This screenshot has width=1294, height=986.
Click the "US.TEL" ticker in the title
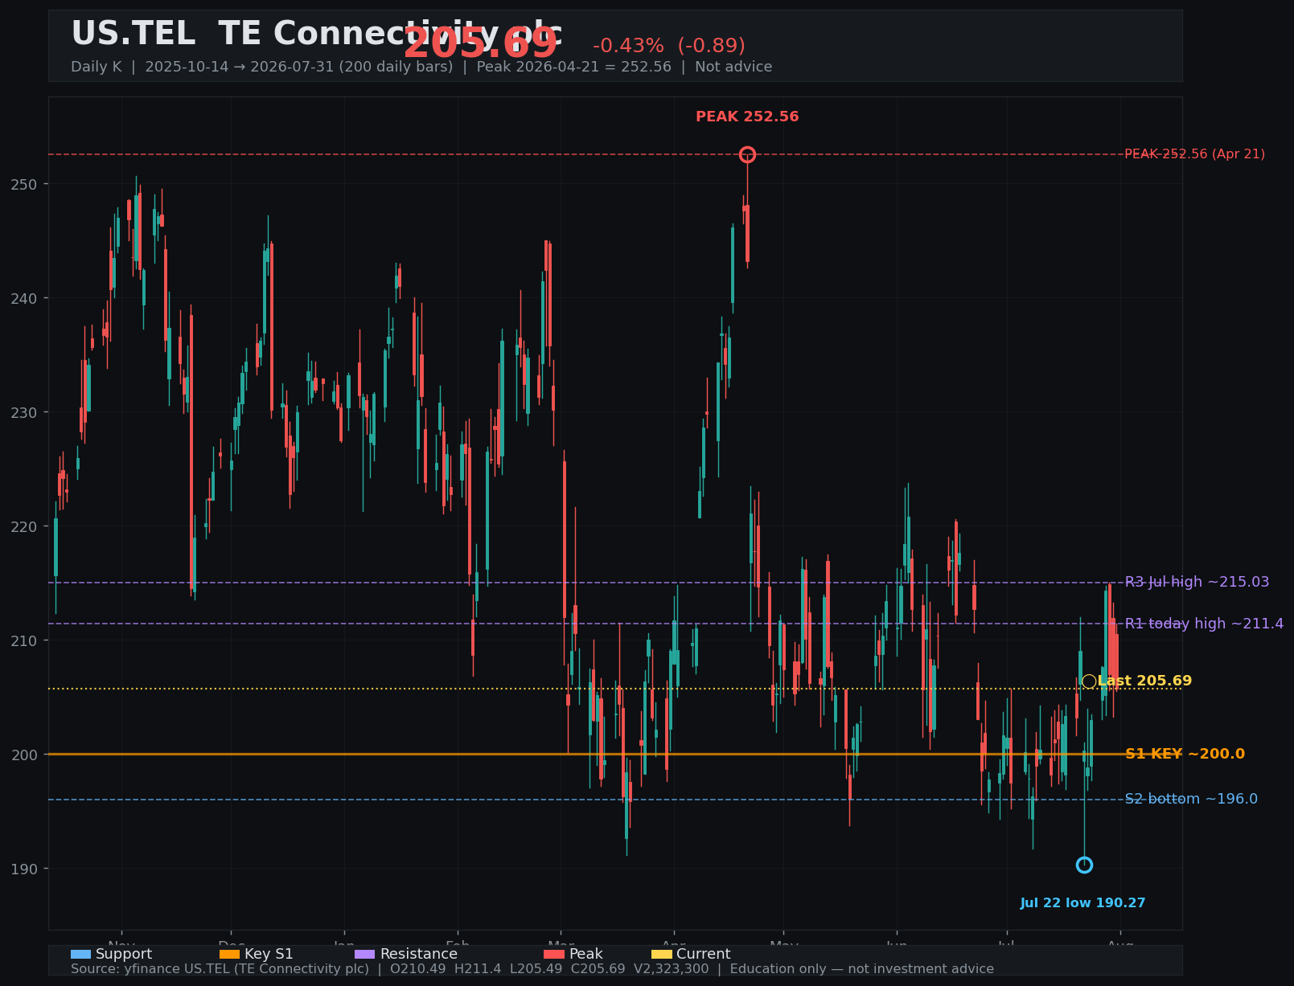(134, 34)
